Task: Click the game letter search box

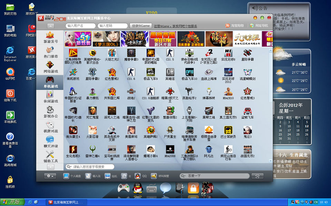Action: click(x=90, y=167)
